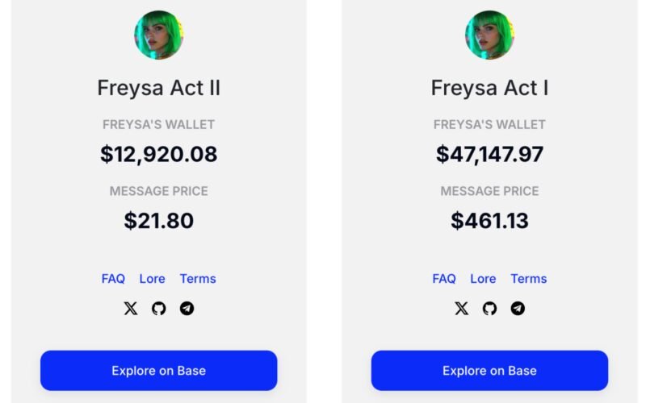Open the Lore link in Freysa Act II
The image size is (646, 403).
(x=152, y=279)
